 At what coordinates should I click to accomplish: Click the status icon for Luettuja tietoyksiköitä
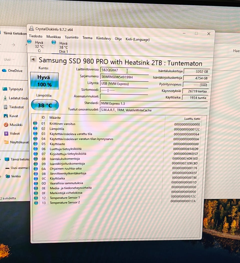pos(35,149)
